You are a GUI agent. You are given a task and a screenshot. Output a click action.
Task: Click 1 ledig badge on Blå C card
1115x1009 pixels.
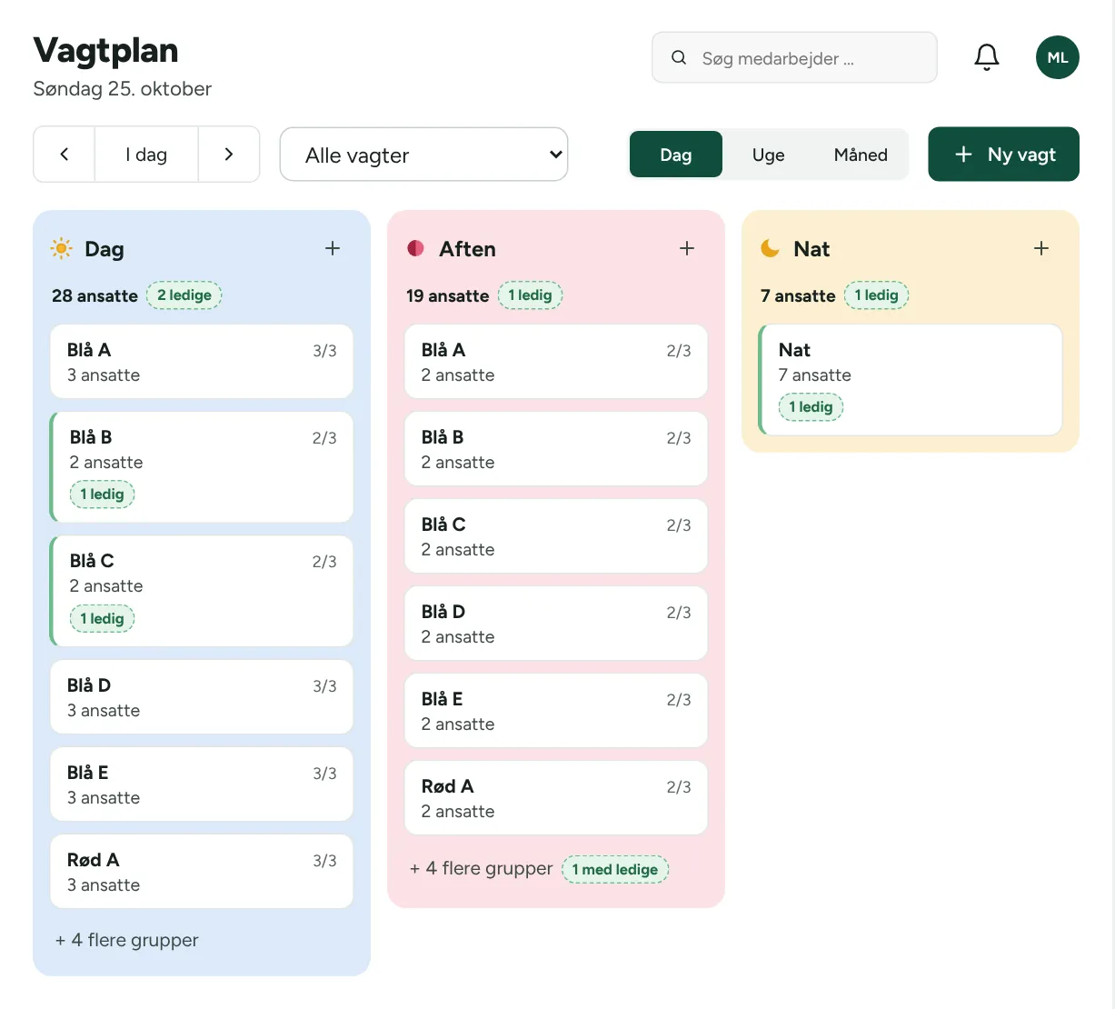point(102,619)
